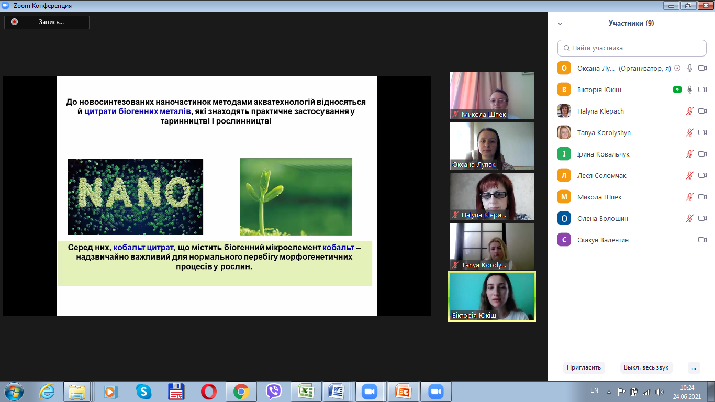The height and width of the screenshot is (402, 715).
Task: Open Viber from the taskbar
Action: 273,392
